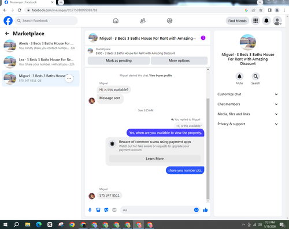This screenshot has height=229, width=289.
Task: Click the Find friends button
Action: [x=238, y=21]
